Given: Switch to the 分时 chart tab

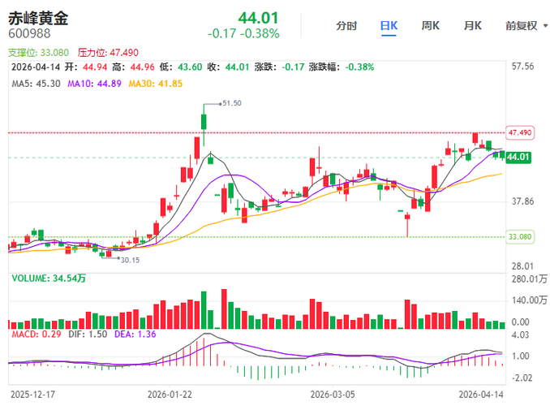Looking at the screenshot, I should 346,26.
